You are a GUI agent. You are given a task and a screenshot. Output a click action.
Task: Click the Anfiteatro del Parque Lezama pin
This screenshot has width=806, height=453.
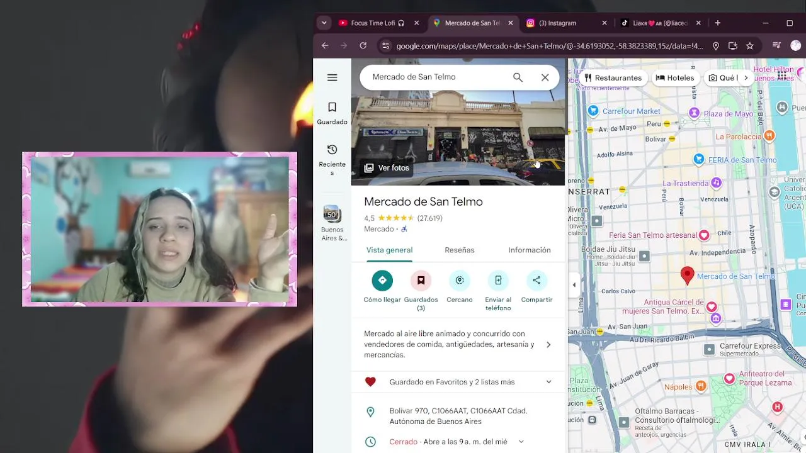[729, 378]
